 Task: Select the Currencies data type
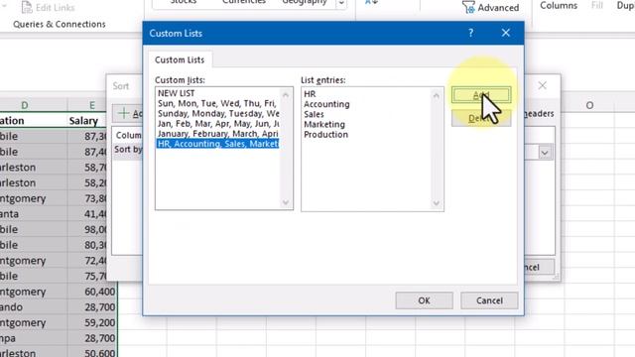click(x=244, y=2)
